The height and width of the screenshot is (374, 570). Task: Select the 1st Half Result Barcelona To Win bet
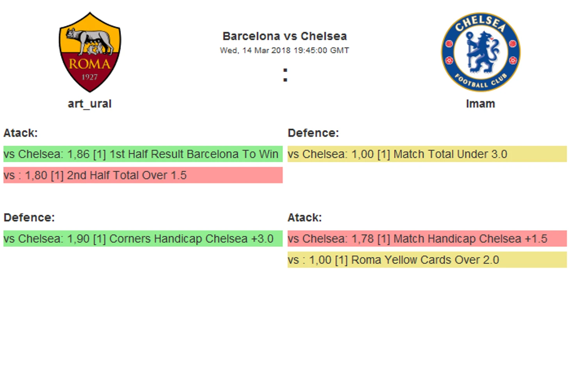(143, 154)
